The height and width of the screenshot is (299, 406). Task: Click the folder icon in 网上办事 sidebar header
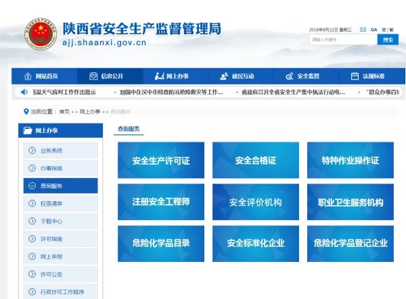(28, 130)
